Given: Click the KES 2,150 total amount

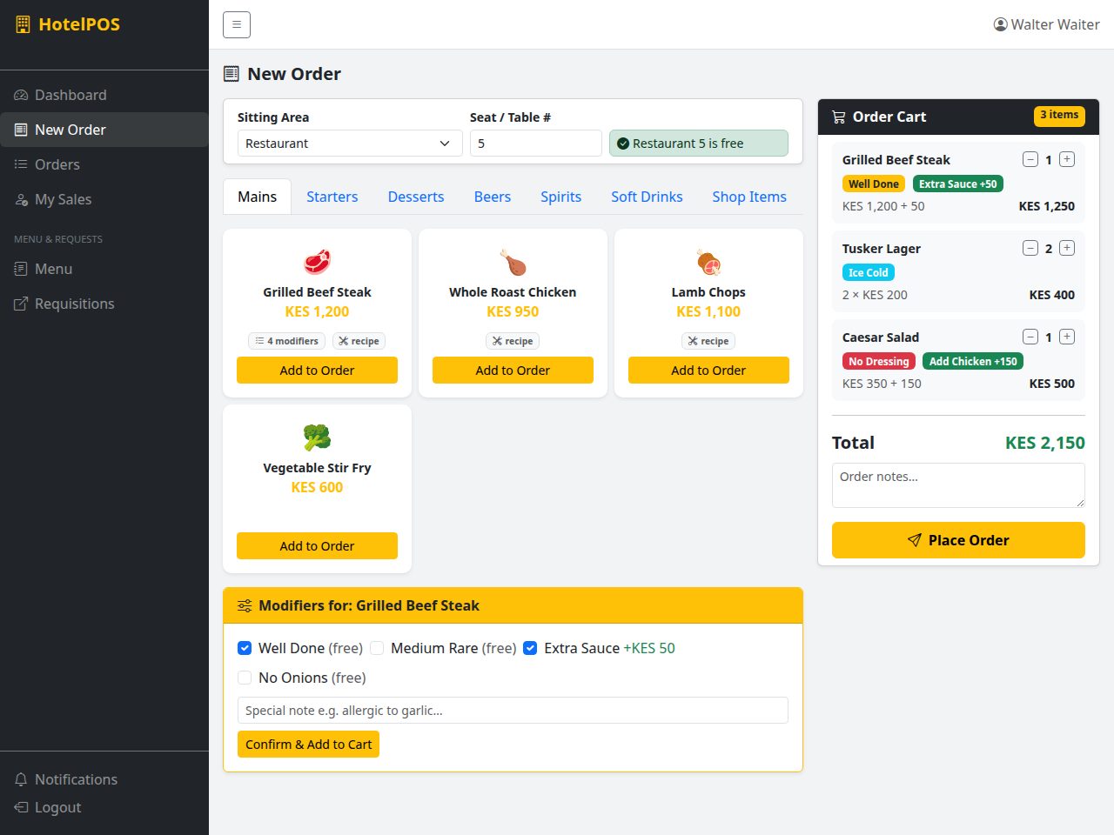Looking at the screenshot, I should [1045, 443].
